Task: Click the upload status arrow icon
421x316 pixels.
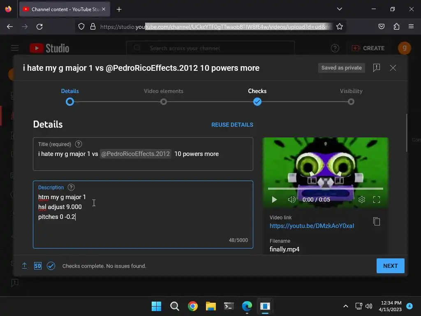Action: point(24,266)
